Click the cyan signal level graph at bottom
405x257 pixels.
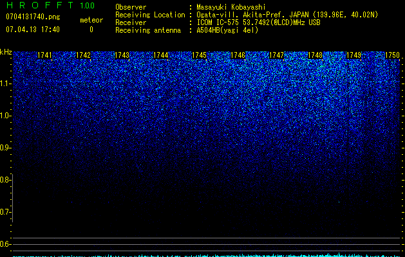point(206,255)
